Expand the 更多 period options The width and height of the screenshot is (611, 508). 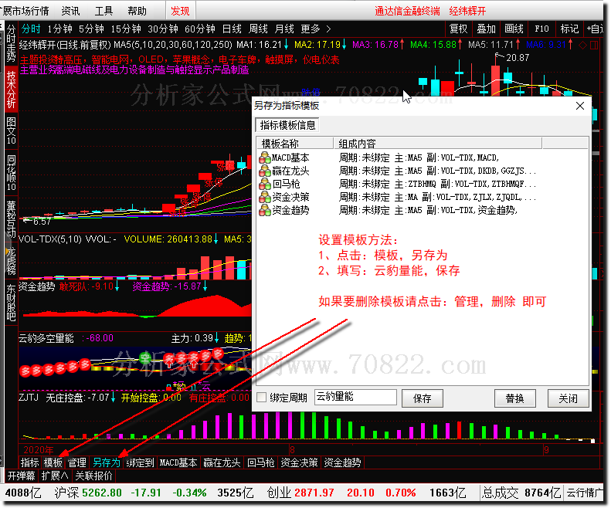[x=315, y=29]
